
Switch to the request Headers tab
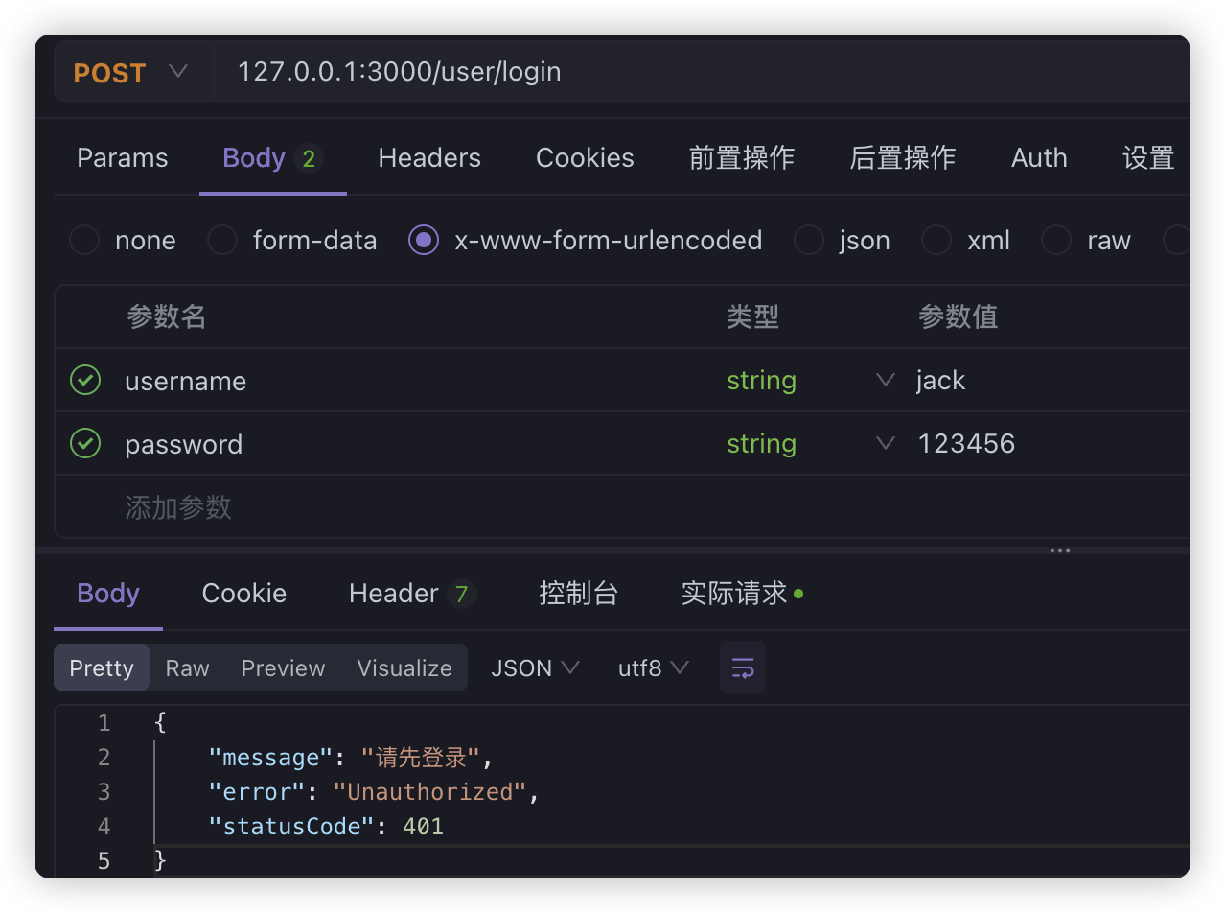[x=429, y=158]
